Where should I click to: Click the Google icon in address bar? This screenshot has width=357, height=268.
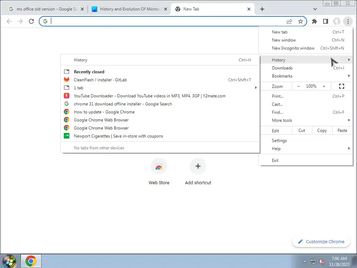pyautogui.click(x=45, y=21)
